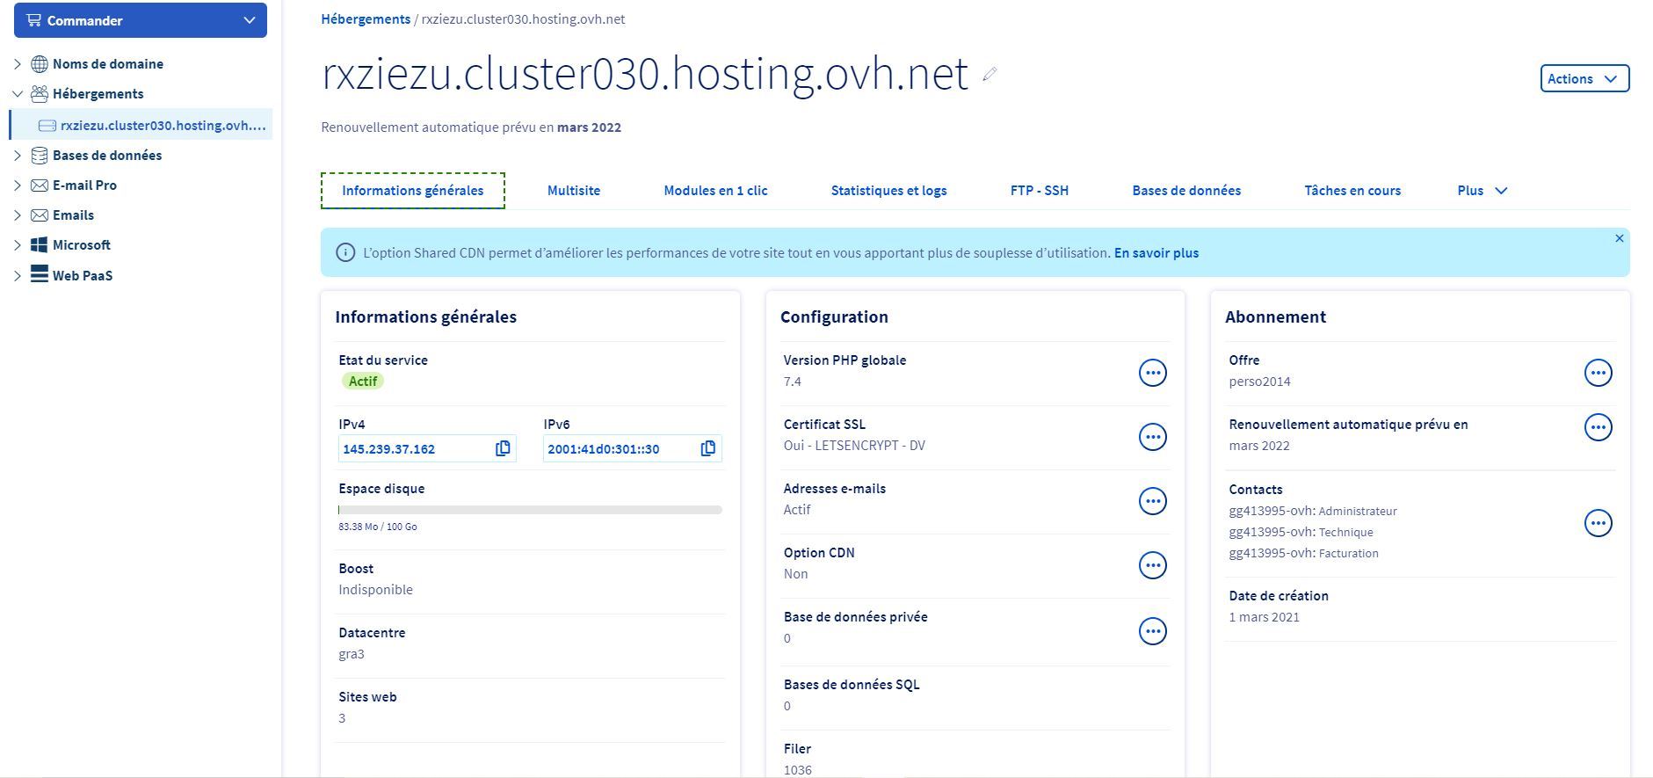
Task: Open the Actions dropdown
Action: pos(1584,78)
